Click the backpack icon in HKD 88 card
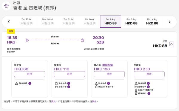This screenshot has height=111, width=179. [x=16, y=84]
